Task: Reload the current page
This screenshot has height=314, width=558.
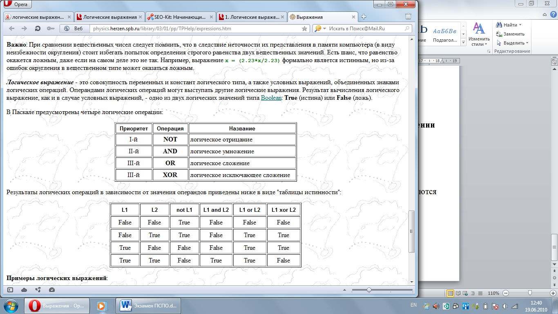Action: point(38,29)
